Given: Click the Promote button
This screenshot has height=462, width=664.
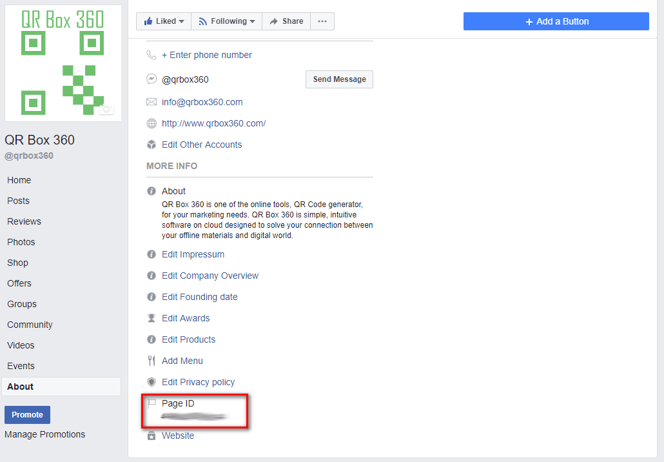Looking at the screenshot, I should click(x=28, y=415).
